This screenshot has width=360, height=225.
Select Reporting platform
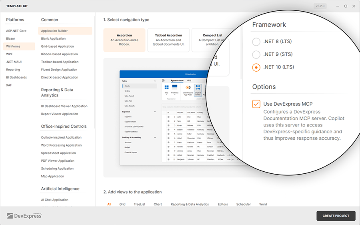[13, 70]
